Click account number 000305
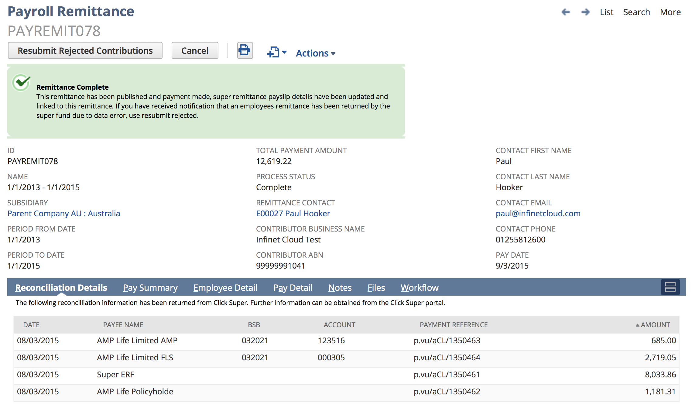The width and height of the screenshot is (692, 412). tap(331, 357)
